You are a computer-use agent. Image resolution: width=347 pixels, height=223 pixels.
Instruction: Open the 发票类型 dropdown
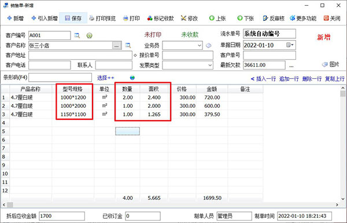[x=210, y=65]
